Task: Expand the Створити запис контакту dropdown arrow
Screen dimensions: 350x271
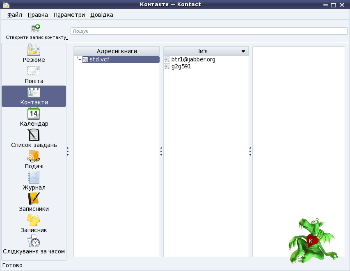Action: (67, 39)
